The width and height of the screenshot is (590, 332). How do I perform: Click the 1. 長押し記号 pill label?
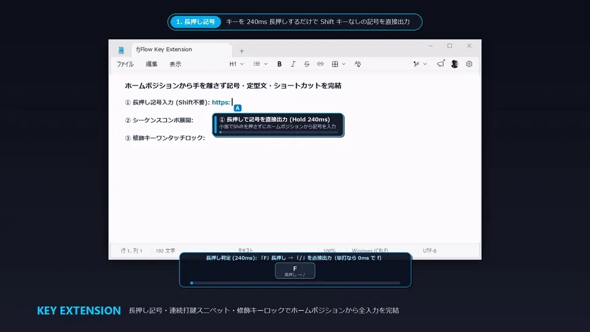point(195,22)
